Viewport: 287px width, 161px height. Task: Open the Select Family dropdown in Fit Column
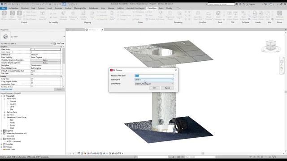154,84
